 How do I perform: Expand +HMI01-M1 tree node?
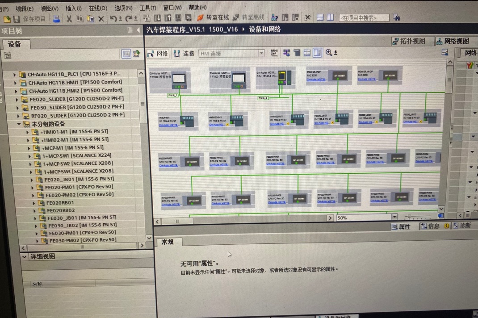click(27, 132)
